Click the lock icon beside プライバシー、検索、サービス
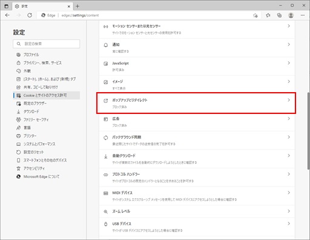The image size is (310, 240). 18,63
